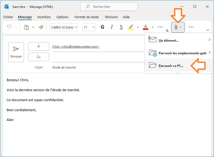The height and width of the screenshot is (157, 214).
Task: Click the chris@mkdevcenter.com recipient link
Action: coord(75,46)
